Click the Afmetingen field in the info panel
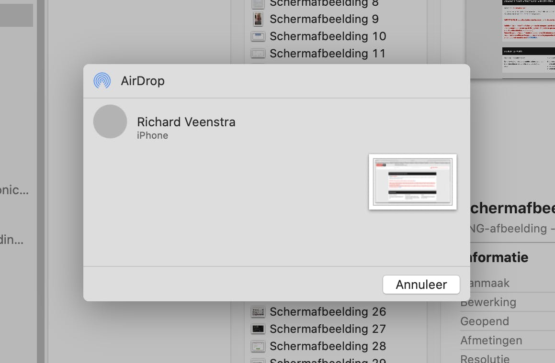 pos(491,340)
